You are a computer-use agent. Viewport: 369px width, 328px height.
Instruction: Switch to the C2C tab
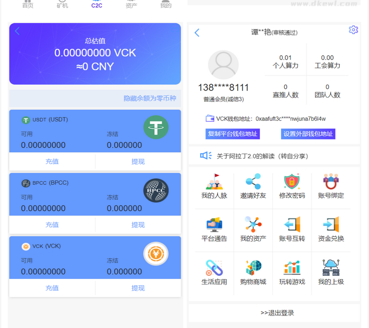pos(97,4)
